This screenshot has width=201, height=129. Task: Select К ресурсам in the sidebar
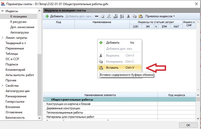click(19, 22)
